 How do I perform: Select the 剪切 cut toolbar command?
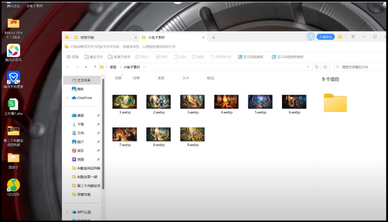click(162, 57)
